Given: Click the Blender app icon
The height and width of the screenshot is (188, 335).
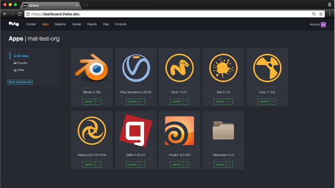Looking at the screenshot, I should pos(92,68).
